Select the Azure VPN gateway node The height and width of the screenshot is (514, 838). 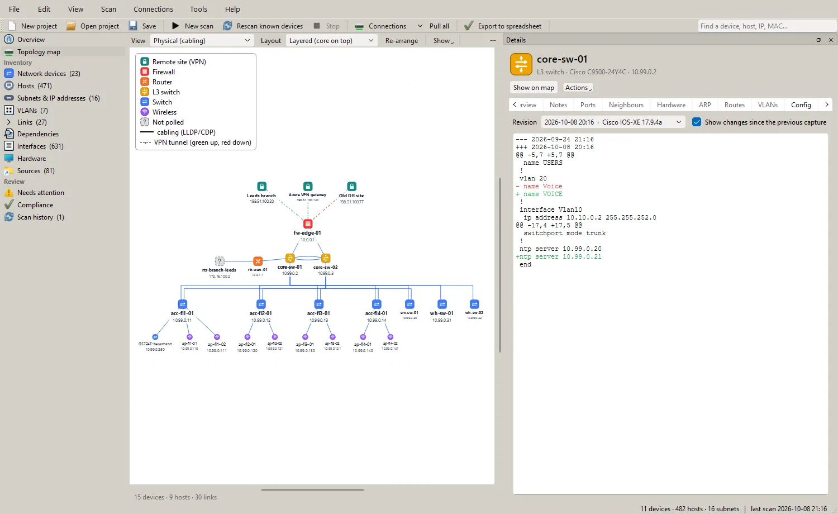click(308, 186)
